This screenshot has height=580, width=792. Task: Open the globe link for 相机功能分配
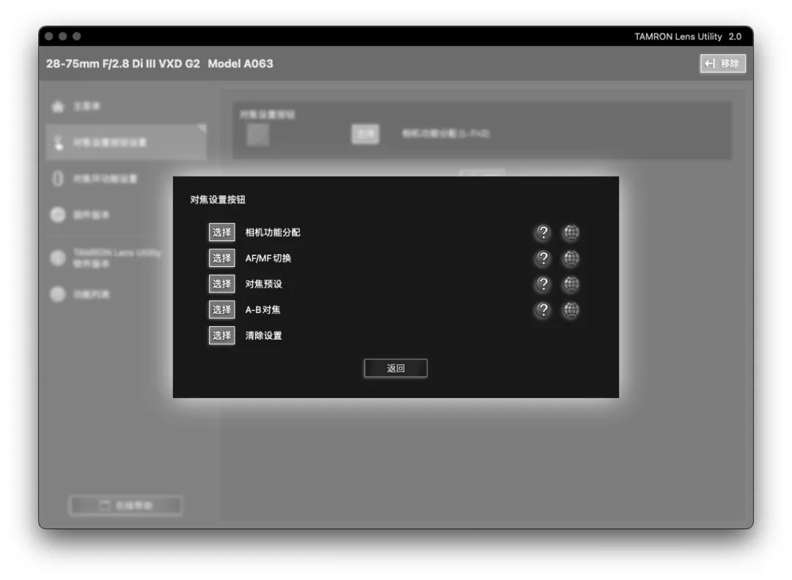(x=571, y=232)
